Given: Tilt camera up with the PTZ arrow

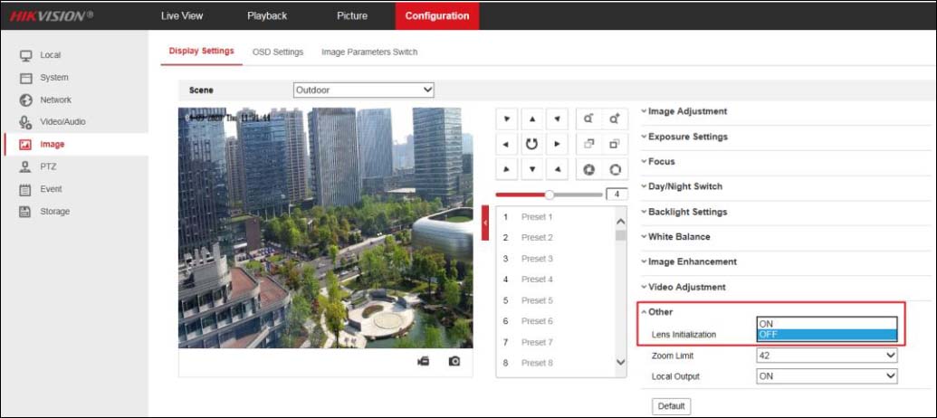Looking at the screenshot, I should click(531, 119).
